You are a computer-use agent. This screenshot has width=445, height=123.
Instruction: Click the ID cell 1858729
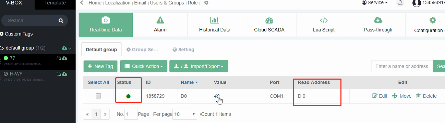pos(155,96)
